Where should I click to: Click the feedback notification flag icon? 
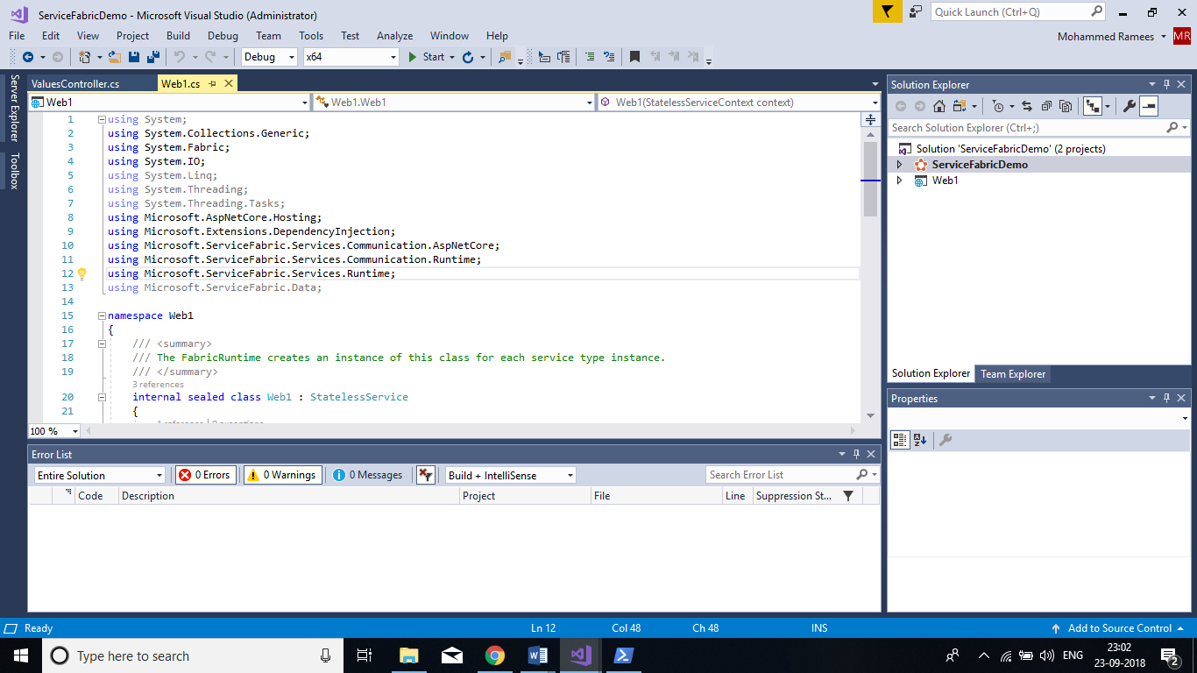click(887, 11)
